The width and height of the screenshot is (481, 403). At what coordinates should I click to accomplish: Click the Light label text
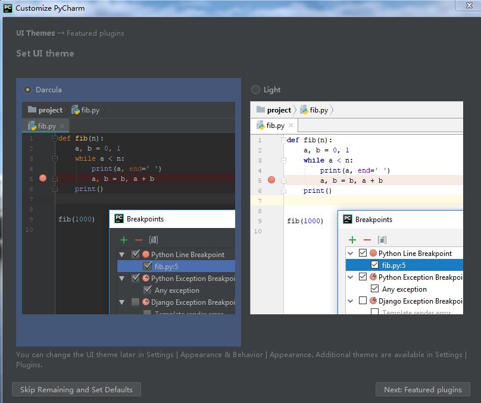[272, 90]
